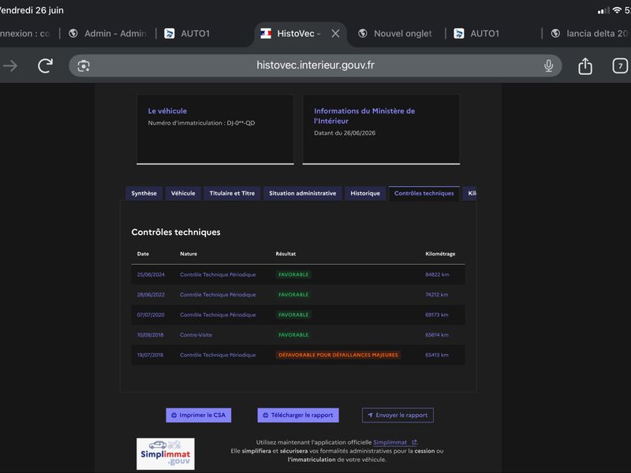
Task: Click the Simplimmat.gouv logo
Action: pyautogui.click(x=166, y=454)
